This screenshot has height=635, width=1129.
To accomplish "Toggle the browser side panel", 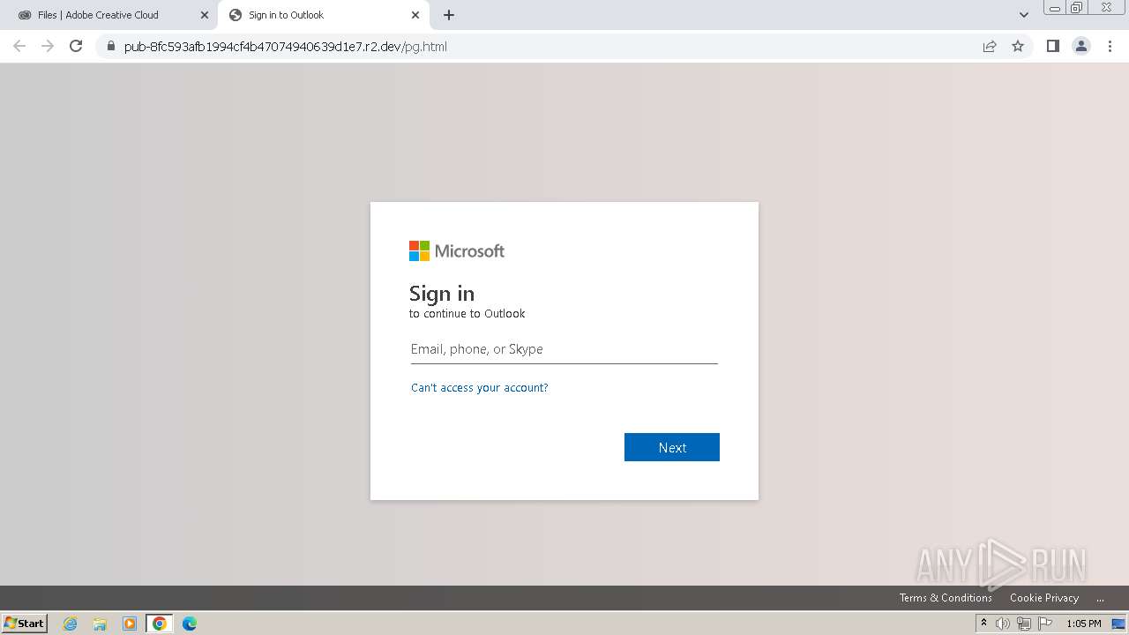I will tap(1052, 46).
